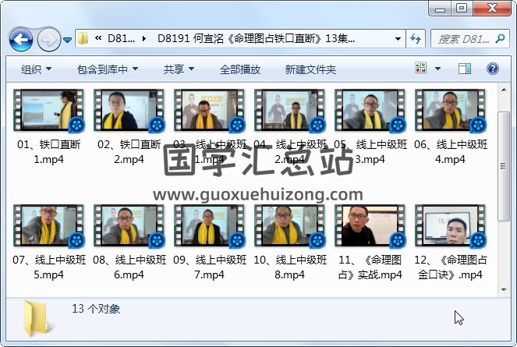Toggle the preview pane icon
Image resolution: width=517 pixels, height=347 pixels.
[466, 69]
